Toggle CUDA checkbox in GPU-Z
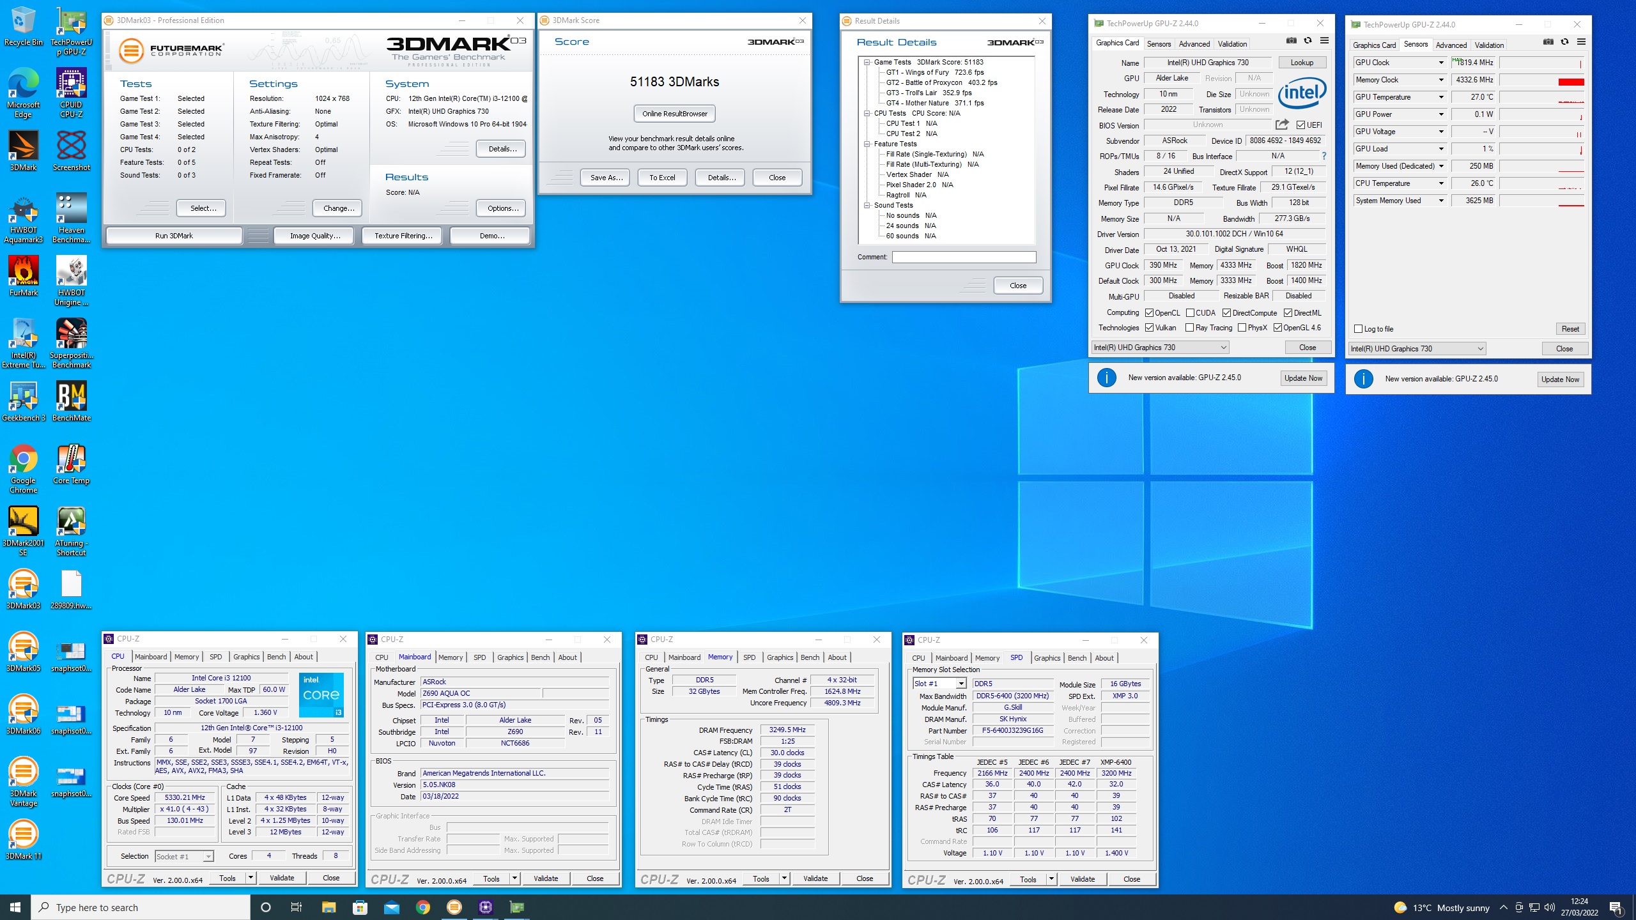This screenshot has width=1636, height=920. [1190, 313]
